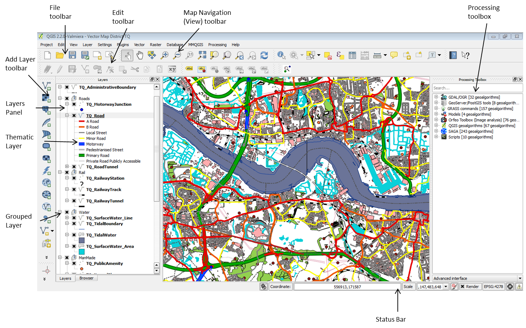The height and width of the screenshot is (328, 526).
Task: Click the TQ_TidalWater blue-grey color swatch
Action: (x=81, y=240)
